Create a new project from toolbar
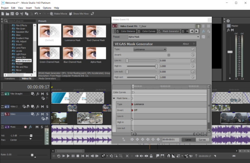Image resolution: width=250 pixels, height=163 pixels. [3, 14]
